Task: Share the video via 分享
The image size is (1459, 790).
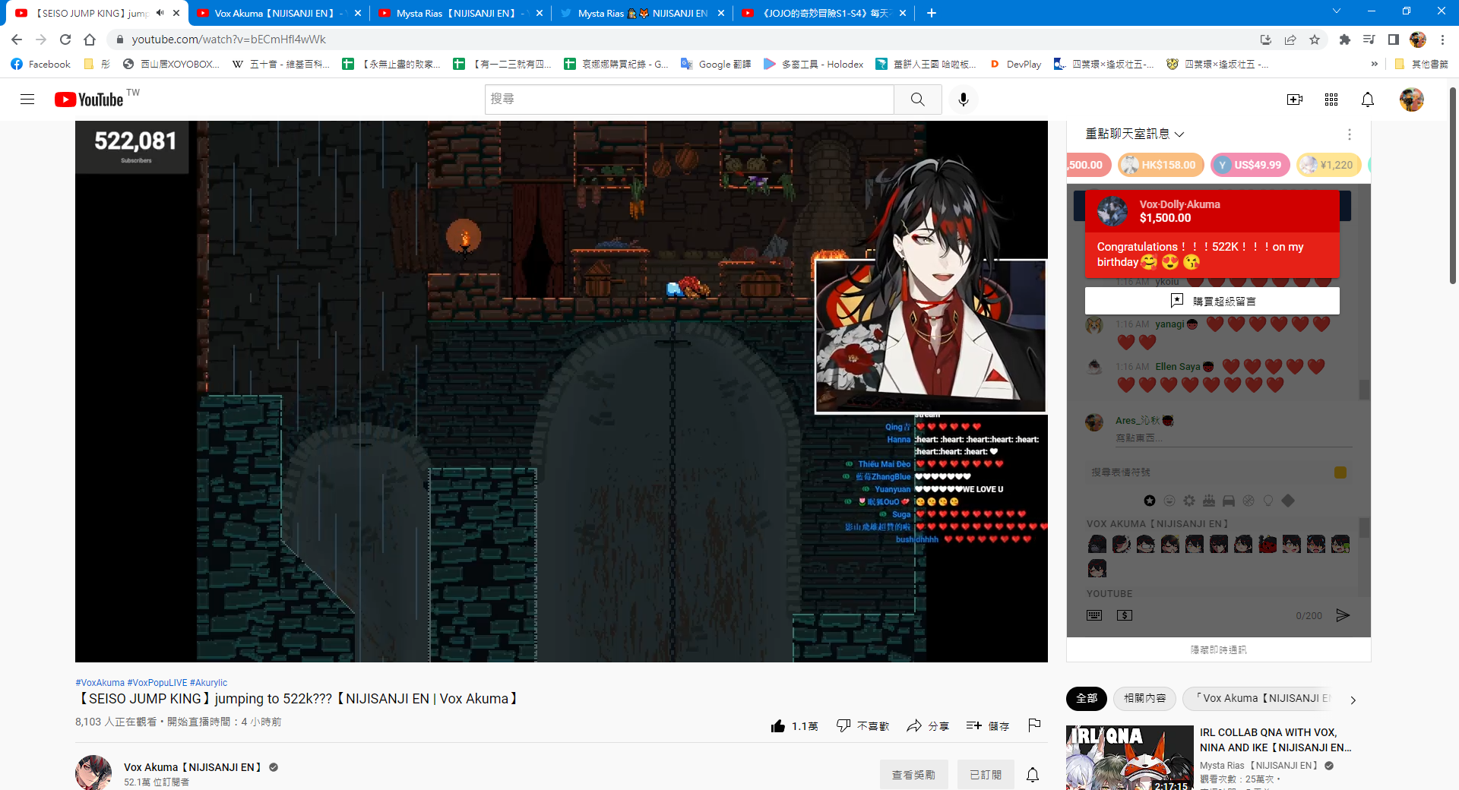Action: [928, 726]
